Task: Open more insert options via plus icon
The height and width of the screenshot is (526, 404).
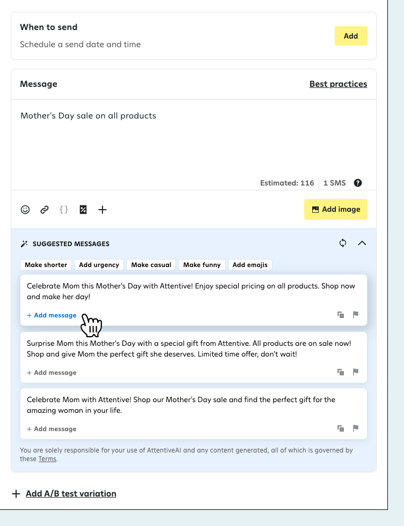Action: (102, 210)
